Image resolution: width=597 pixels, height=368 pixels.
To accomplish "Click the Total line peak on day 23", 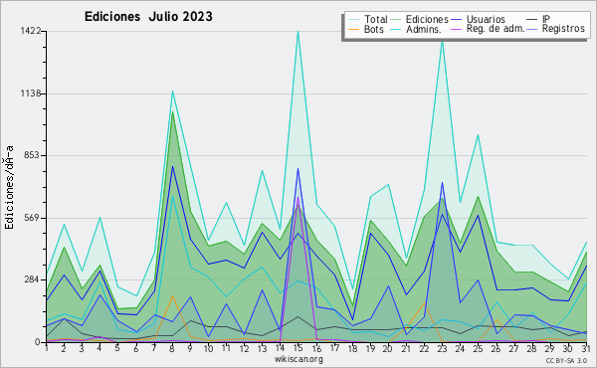I will [442, 41].
